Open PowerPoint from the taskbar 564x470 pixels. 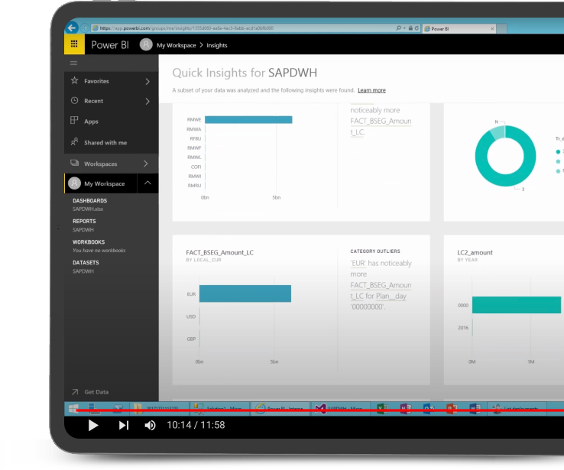(452, 409)
